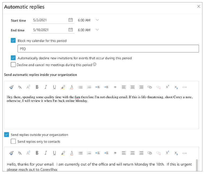Open more options in first editor toolbar
The image size is (204, 183).
click(184, 87)
